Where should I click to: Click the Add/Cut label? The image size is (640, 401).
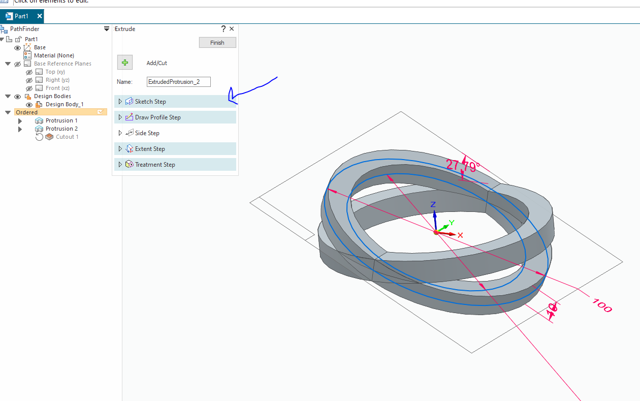pos(156,63)
